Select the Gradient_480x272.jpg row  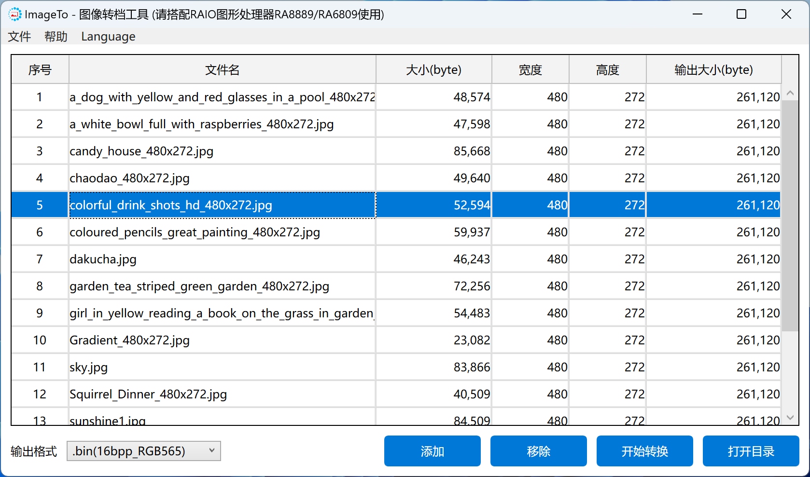pyautogui.click(x=129, y=341)
